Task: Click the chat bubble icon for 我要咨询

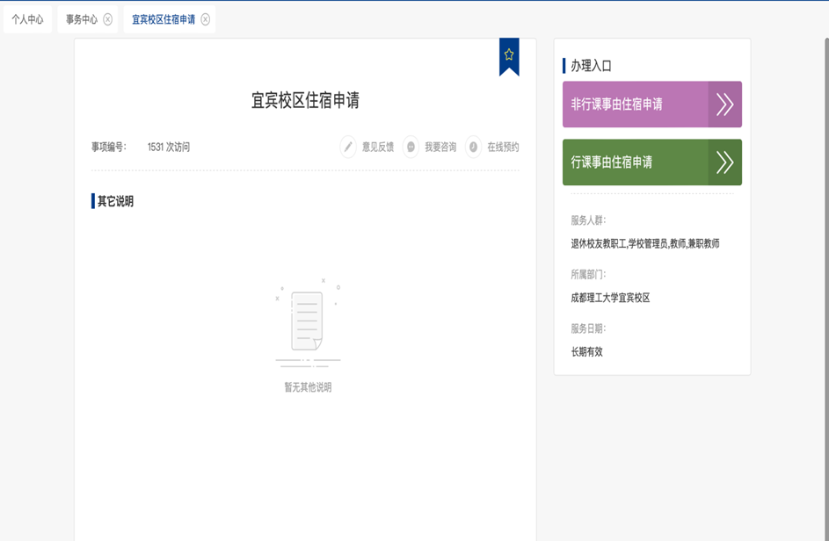Action: pos(411,147)
